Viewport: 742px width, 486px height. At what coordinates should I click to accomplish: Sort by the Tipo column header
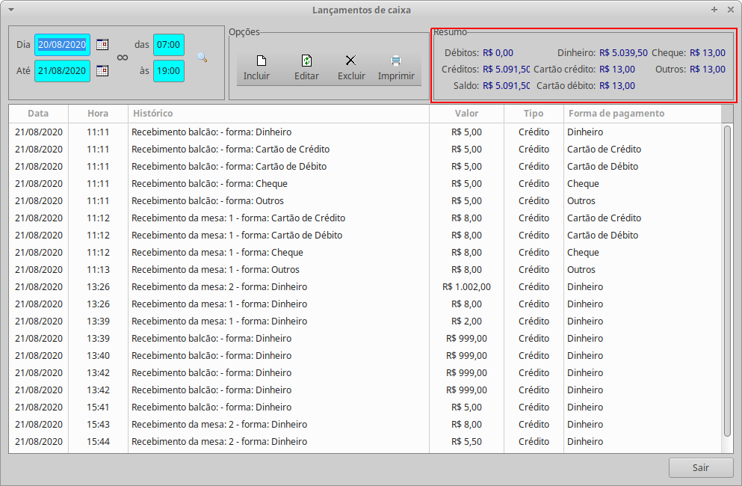[x=534, y=114]
